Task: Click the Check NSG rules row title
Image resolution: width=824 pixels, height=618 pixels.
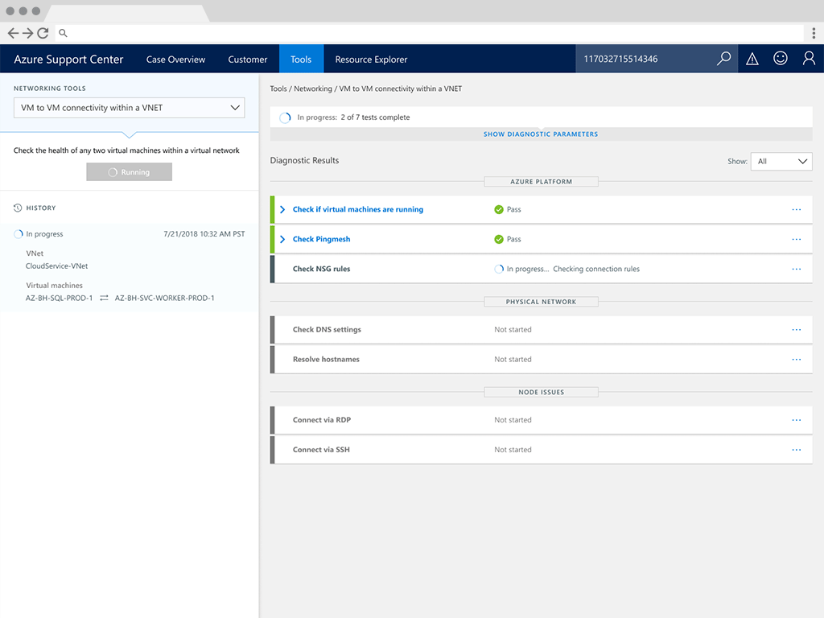Action: (321, 269)
